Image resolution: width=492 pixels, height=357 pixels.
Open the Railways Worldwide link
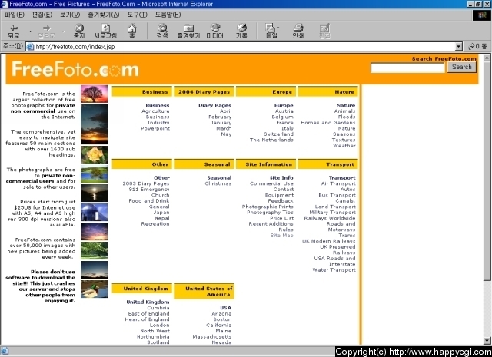pos(330,218)
